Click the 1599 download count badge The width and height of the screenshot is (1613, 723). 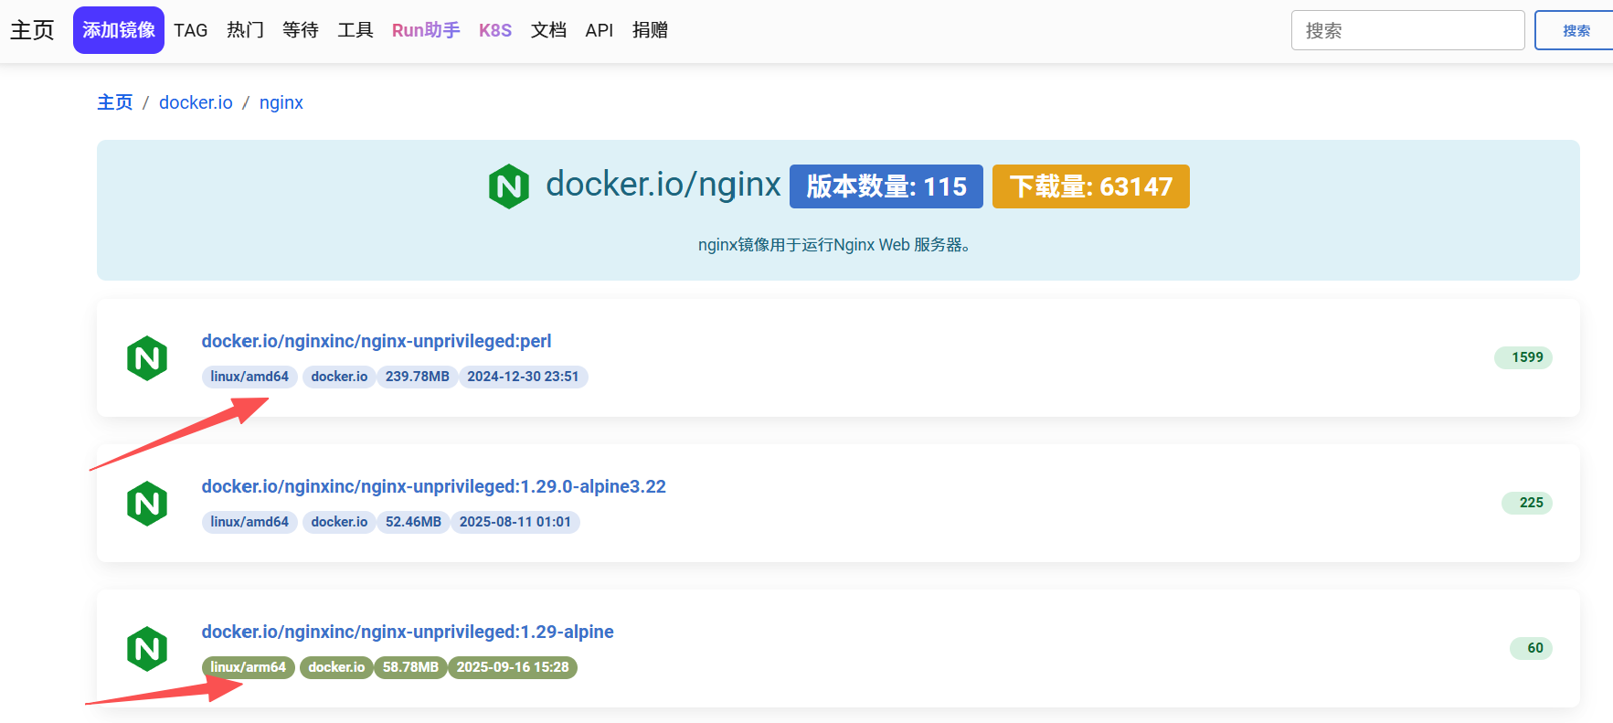[1523, 357]
